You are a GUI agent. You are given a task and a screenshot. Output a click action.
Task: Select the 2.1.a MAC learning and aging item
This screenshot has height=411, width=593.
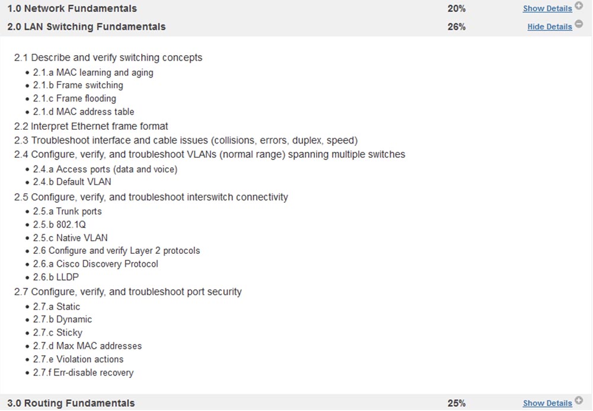pyautogui.click(x=93, y=72)
